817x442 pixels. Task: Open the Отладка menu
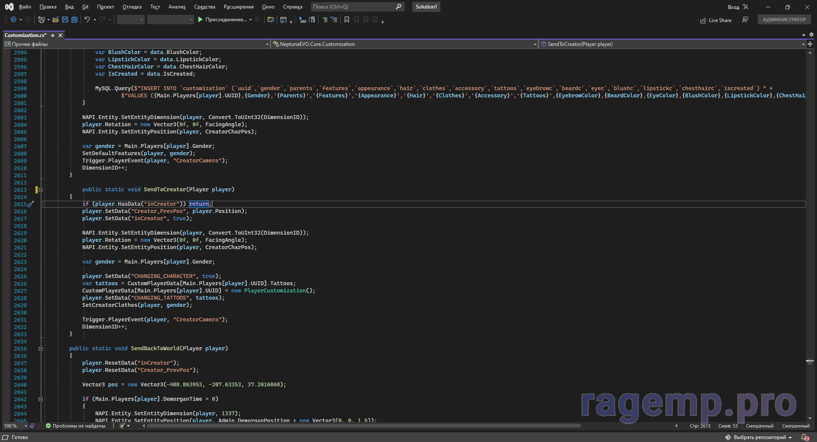pyautogui.click(x=132, y=7)
